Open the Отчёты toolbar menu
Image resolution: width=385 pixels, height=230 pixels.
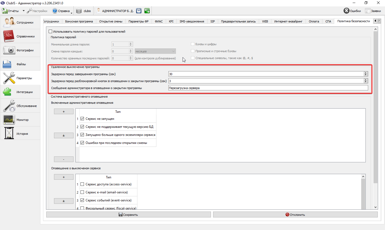(11, 11)
